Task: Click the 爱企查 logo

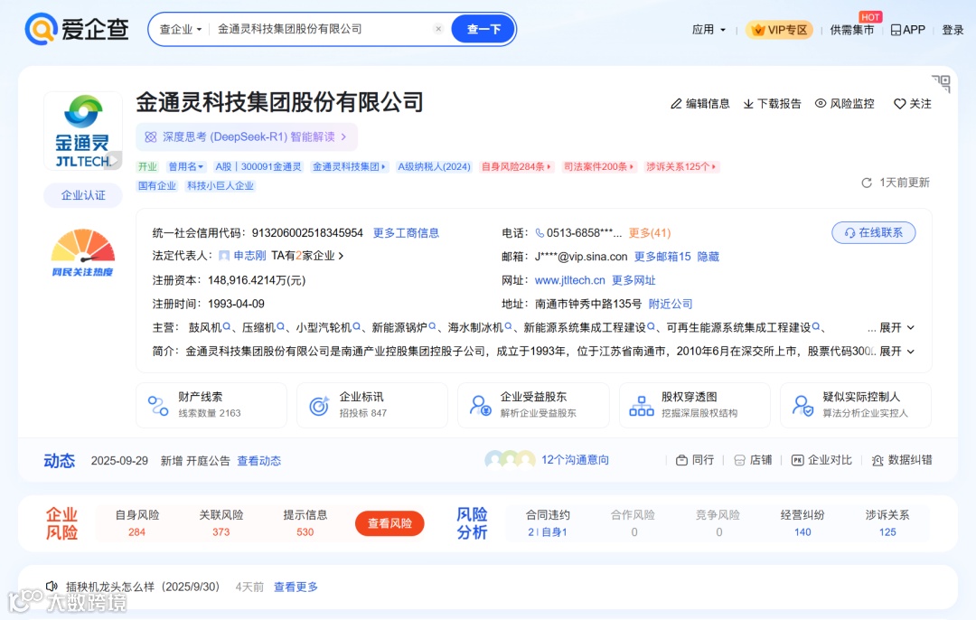Action: click(x=77, y=29)
